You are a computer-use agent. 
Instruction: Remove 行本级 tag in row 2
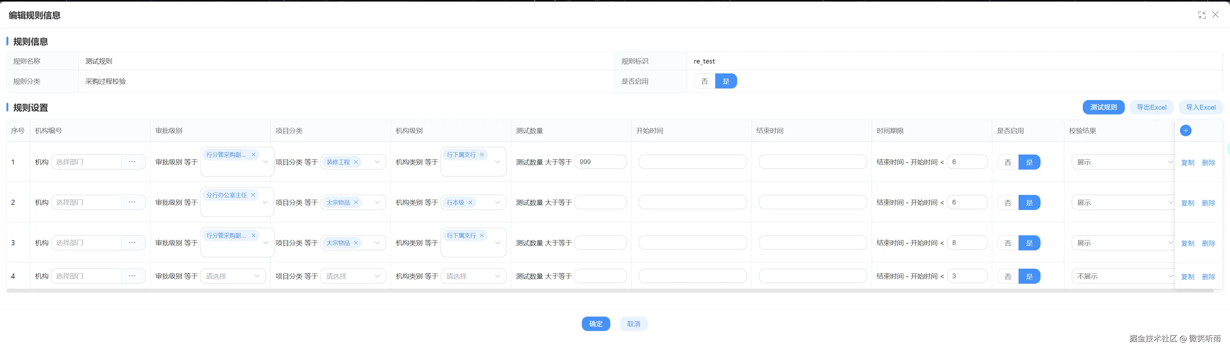pos(470,203)
